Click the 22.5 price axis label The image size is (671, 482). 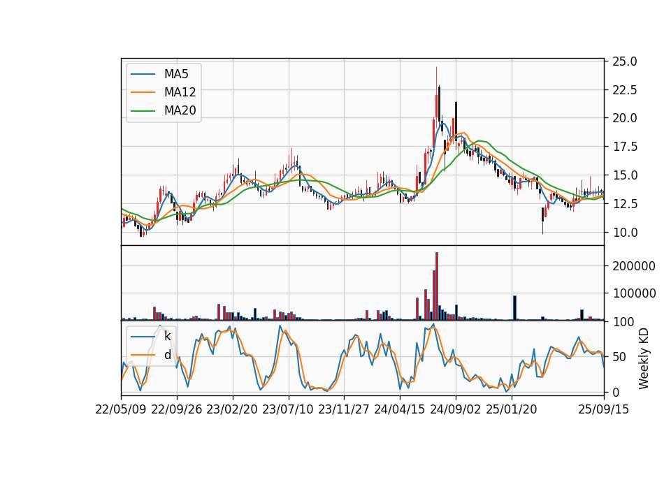pyautogui.click(x=625, y=90)
